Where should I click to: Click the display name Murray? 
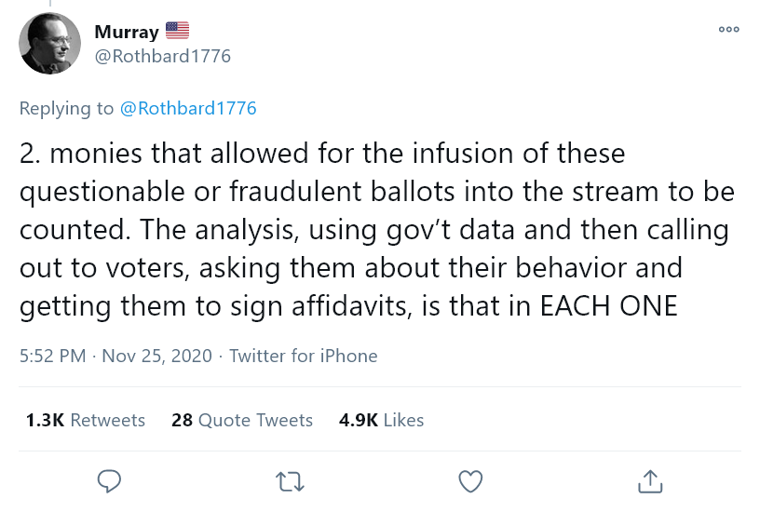point(127,32)
